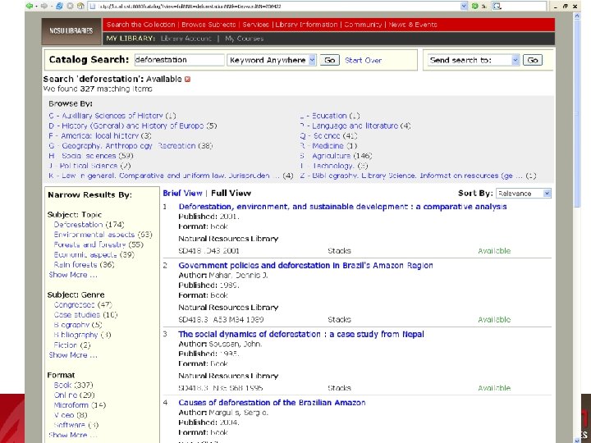Switch to Brief View
Viewport: 591px width, 443px height.
[182, 194]
